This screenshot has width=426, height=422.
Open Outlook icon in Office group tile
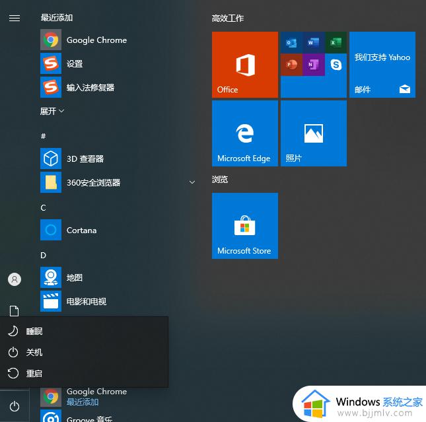coord(291,43)
